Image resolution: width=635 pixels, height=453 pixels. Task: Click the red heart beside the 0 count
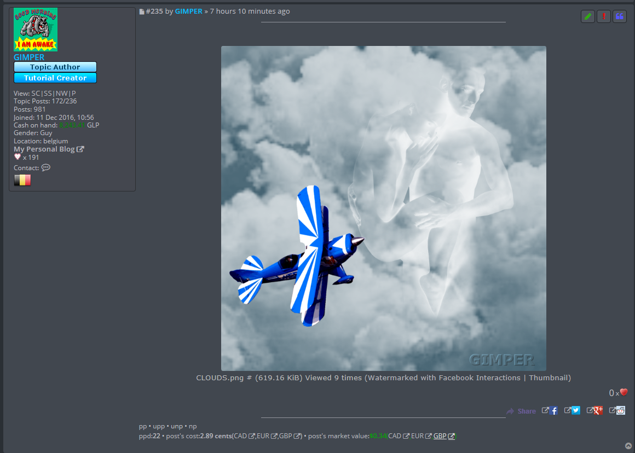coord(624,392)
